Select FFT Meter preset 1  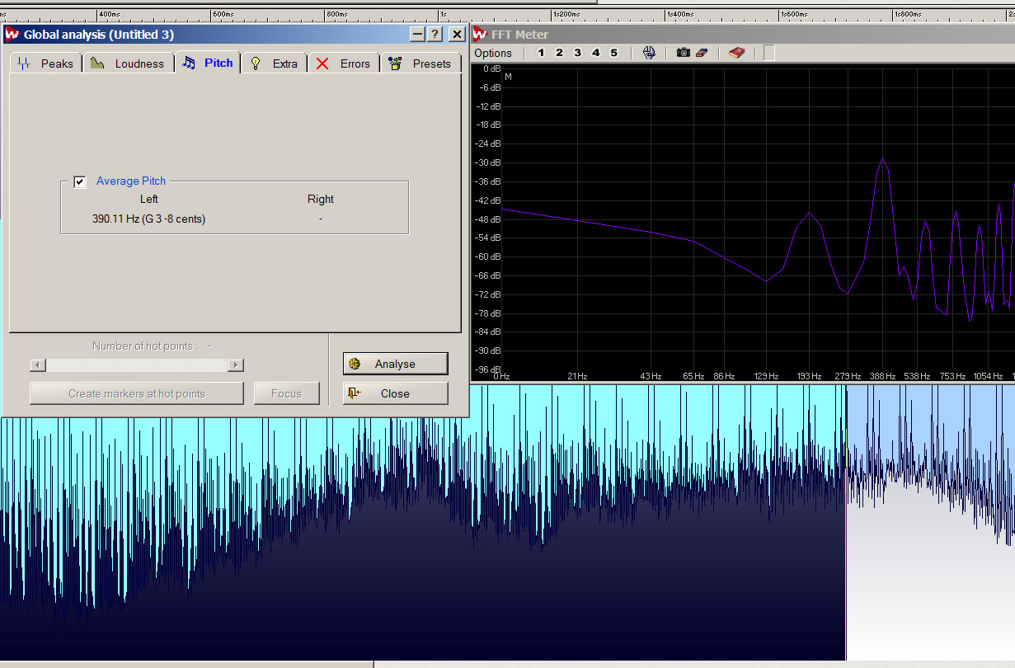click(541, 53)
